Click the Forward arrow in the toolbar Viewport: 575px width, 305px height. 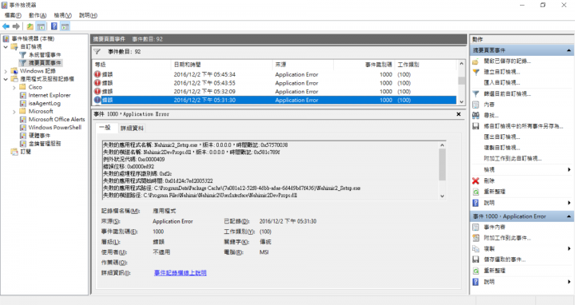(x=16, y=26)
